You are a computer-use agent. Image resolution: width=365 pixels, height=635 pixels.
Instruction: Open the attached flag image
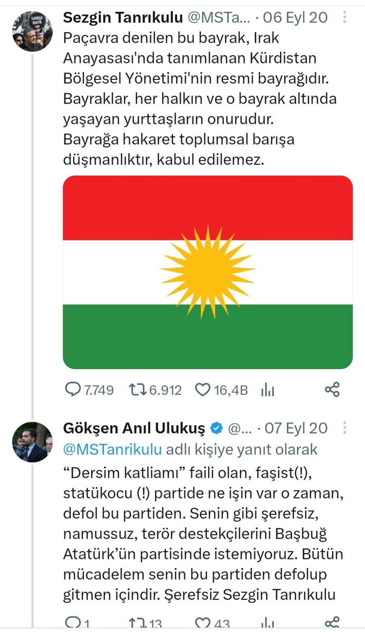208,272
